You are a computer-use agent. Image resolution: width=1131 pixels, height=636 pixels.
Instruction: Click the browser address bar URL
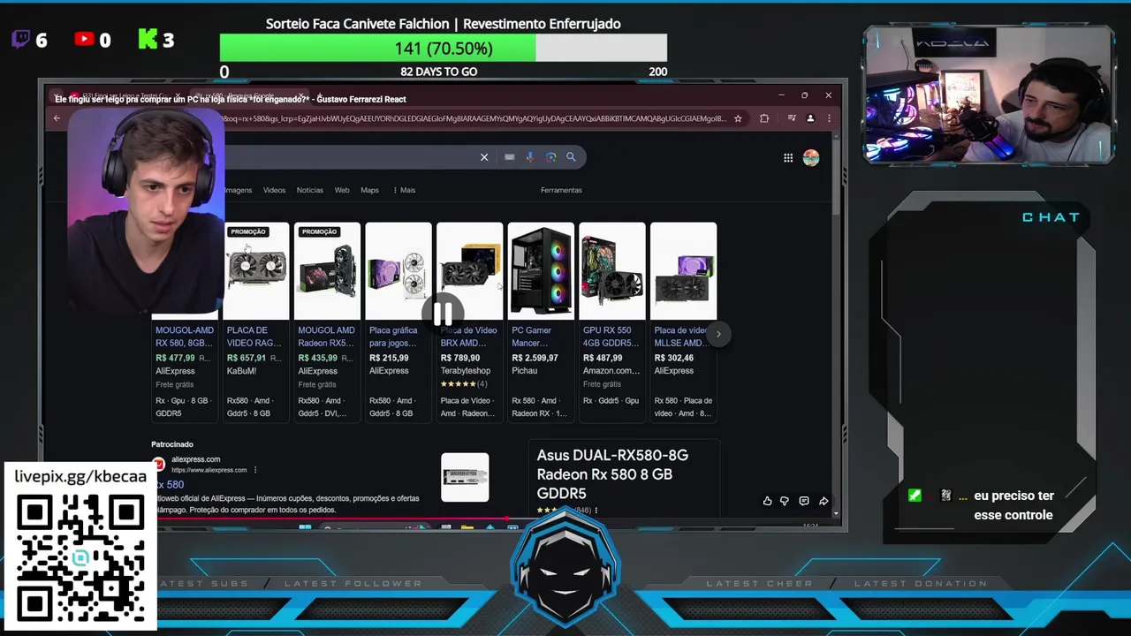(474, 118)
